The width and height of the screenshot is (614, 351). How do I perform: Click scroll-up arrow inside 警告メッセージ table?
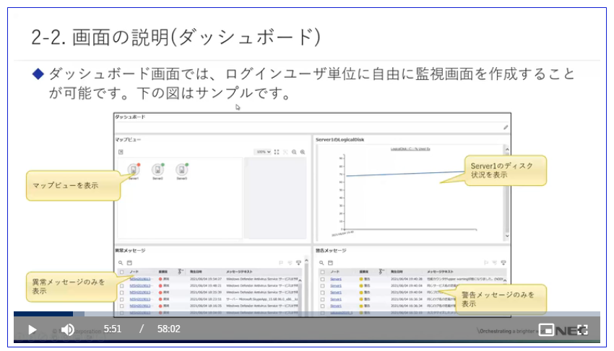point(505,280)
